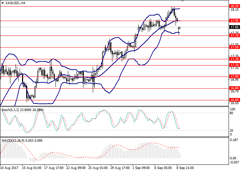Click the Stochastic 80 level scale label
Image resolution: width=241 pixels, height=170 pixels.
pos(231,113)
